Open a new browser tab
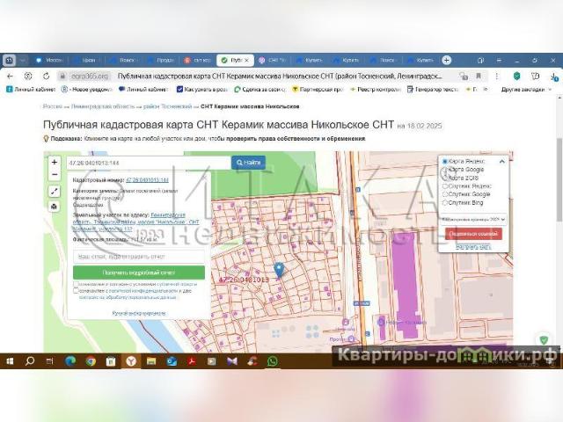Image resolution: width=563 pixels, height=422 pixels. [447, 60]
